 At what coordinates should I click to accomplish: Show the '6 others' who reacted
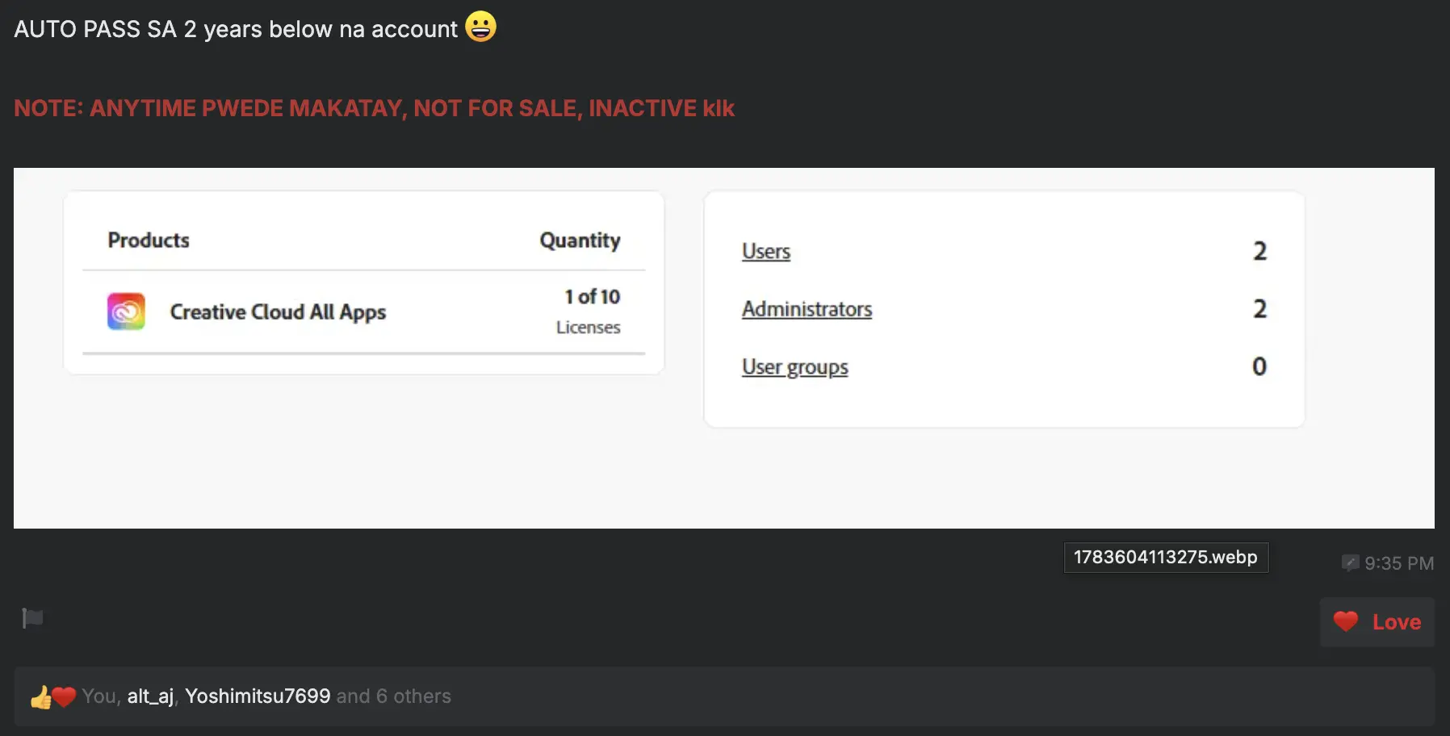point(413,696)
